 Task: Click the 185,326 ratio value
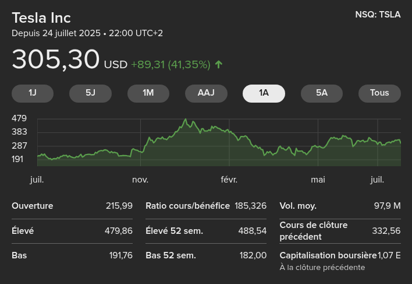tap(251, 206)
